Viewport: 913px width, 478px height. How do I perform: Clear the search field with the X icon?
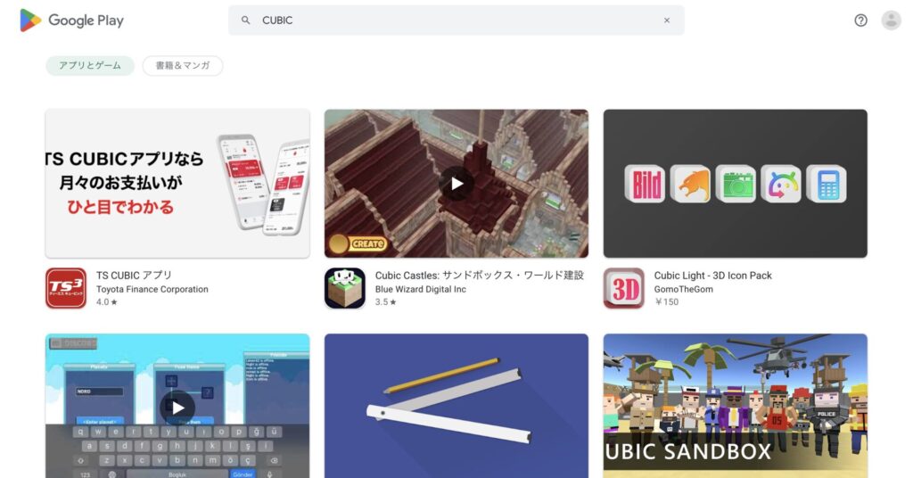tap(667, 21)
